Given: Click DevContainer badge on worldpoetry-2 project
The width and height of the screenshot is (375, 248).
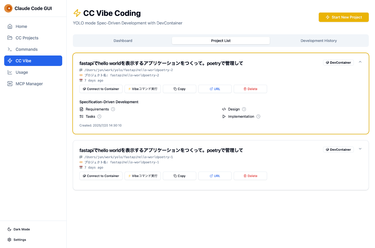Looking at the screenshot, I should click(338, 62).
